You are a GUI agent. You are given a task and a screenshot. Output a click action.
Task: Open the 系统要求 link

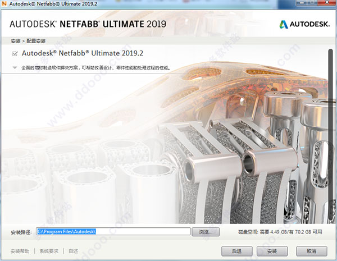(49, 251)
